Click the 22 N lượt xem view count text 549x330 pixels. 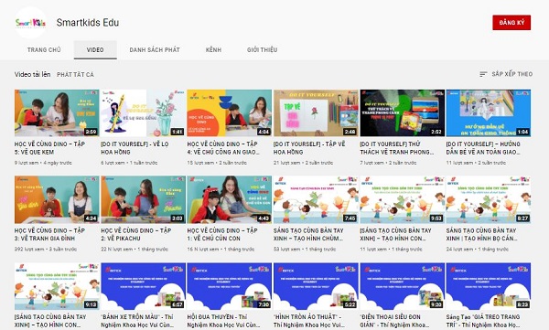116,250
